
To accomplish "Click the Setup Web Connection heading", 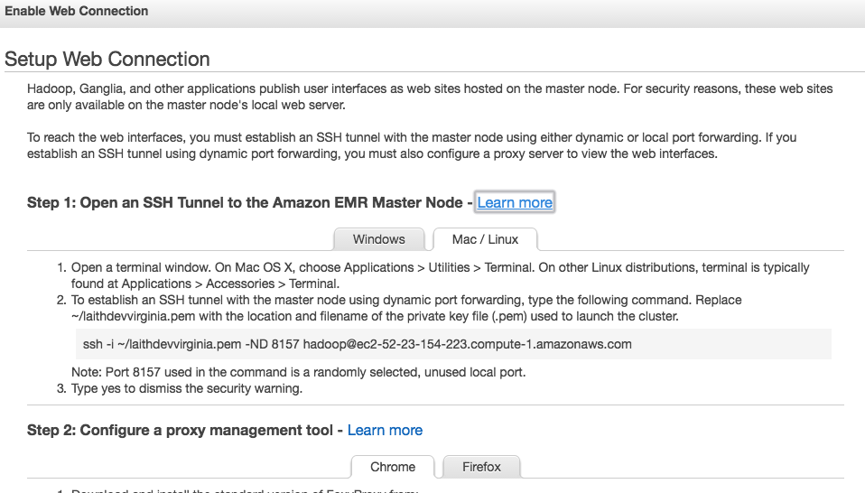I will 107,60.
